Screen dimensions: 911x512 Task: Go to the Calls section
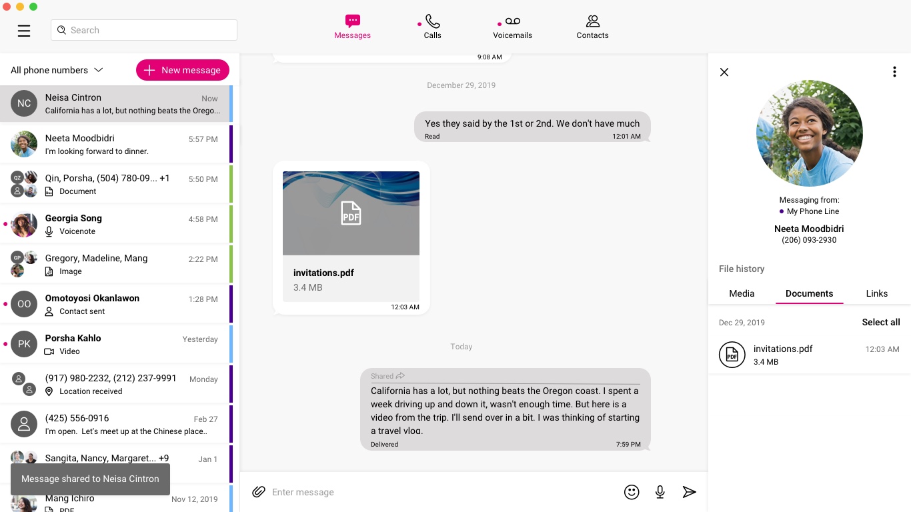pos(432,28)
